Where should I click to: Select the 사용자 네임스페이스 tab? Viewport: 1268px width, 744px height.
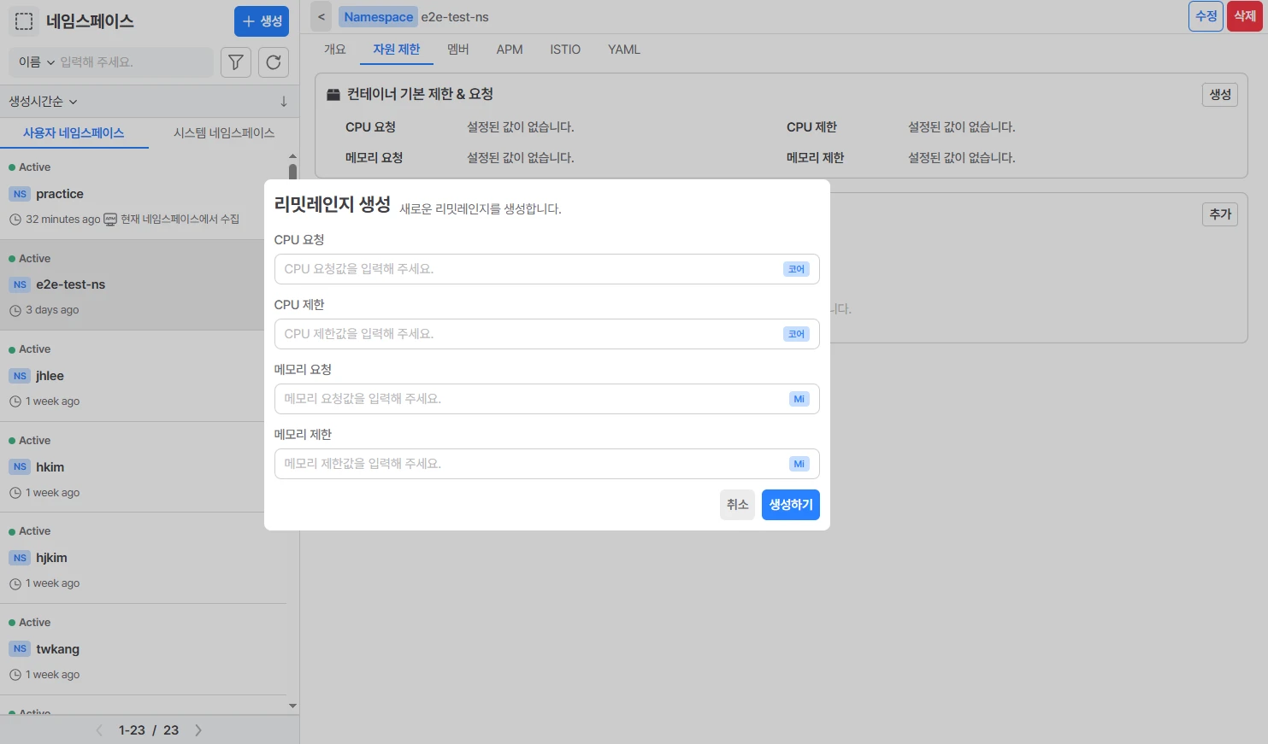click(x=74, y=133)
